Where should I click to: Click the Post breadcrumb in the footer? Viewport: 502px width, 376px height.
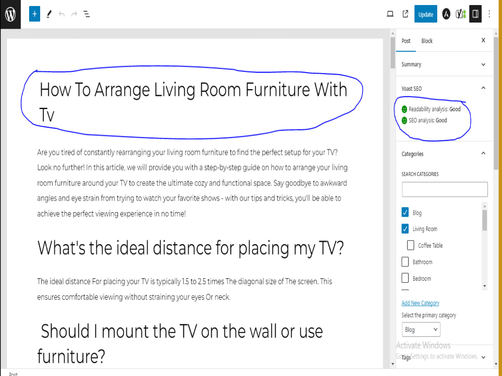coord(13,374)
